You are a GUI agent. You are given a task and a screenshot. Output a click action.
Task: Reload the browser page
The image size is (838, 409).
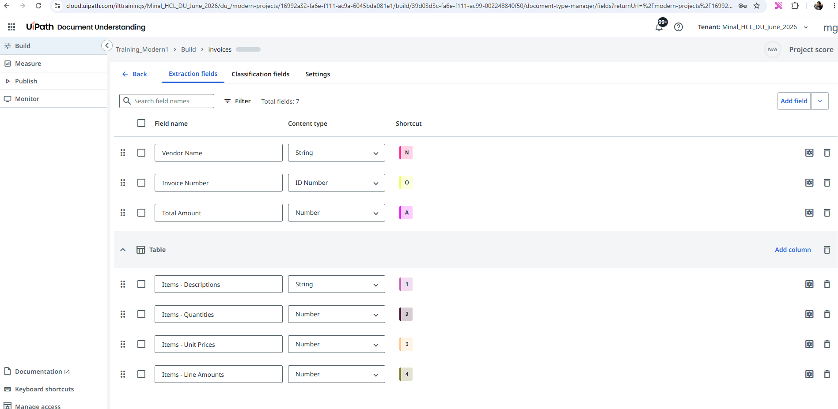[x=38, y=6]
